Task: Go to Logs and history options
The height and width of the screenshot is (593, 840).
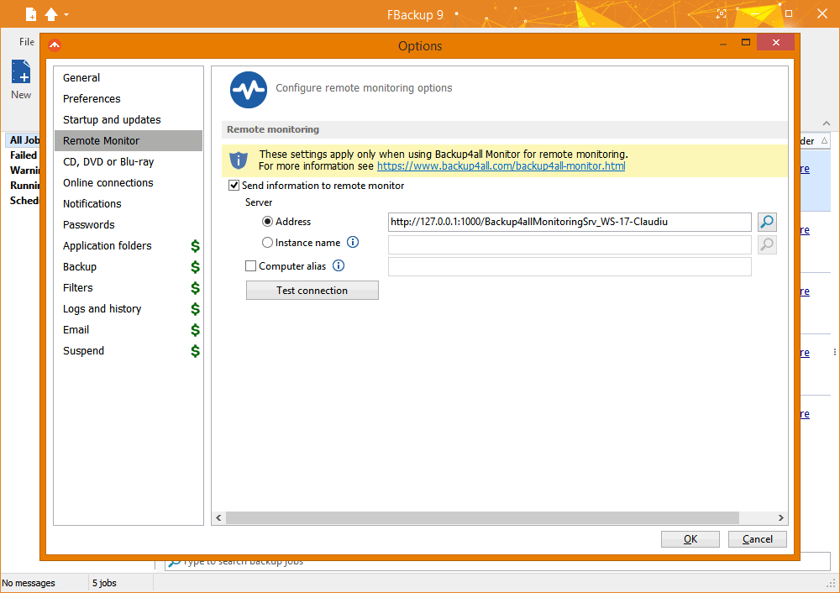Action: 129,308
